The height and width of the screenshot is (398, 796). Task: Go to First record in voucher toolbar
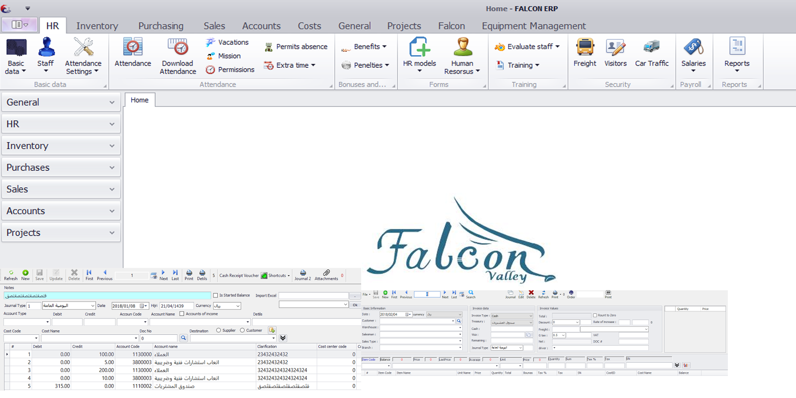(89, 275)
